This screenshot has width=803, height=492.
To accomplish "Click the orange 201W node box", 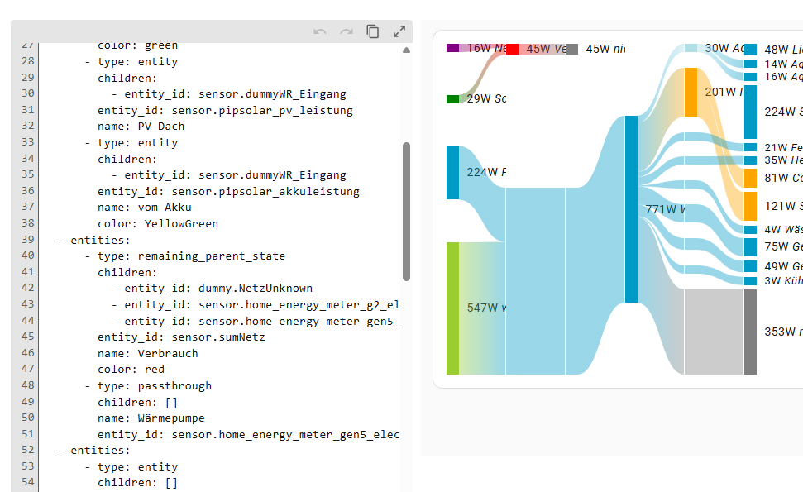I will coord(691,92).
